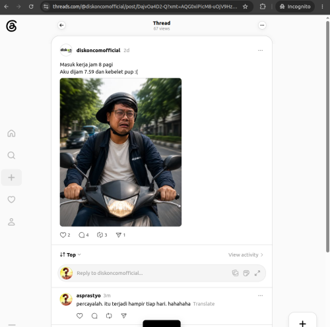Reload the page in browser
Viewport: 330px width, 327px height.
pyautogui.click(x=31, y=7)
